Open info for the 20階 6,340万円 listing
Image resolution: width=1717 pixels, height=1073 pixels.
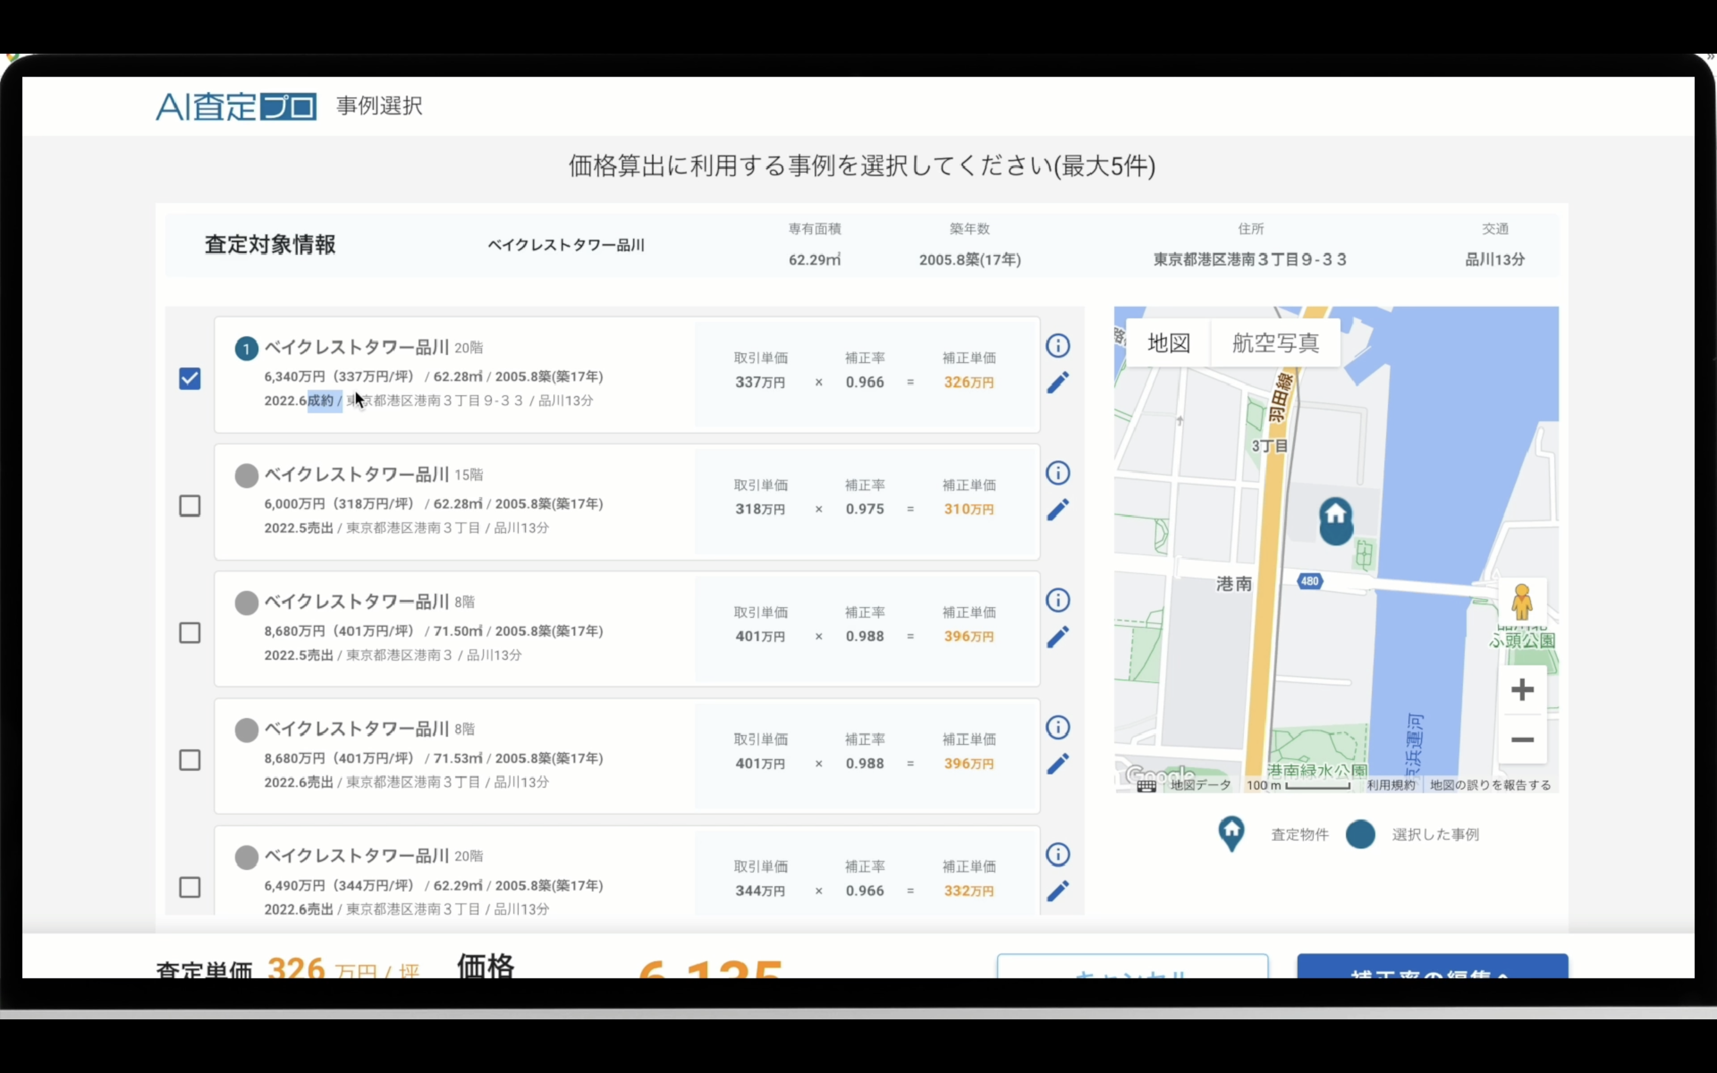click(1057, 346)
